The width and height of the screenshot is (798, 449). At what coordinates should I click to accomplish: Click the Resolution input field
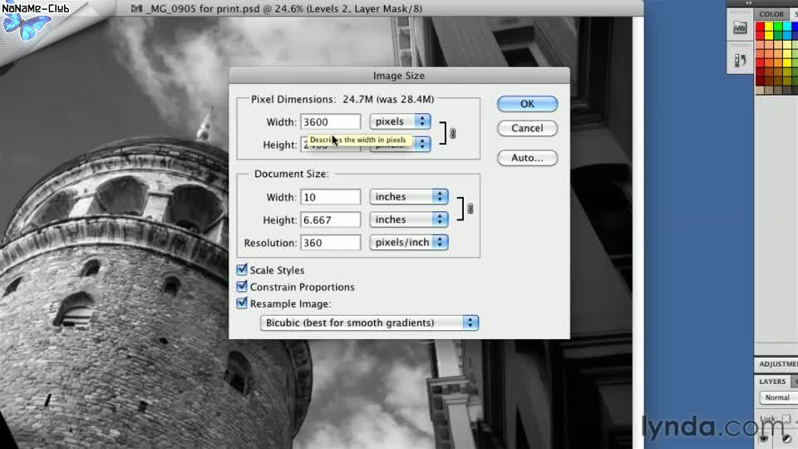pos(330,243)
